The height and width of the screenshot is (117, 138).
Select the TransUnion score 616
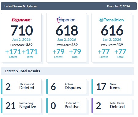coord(112,31)
